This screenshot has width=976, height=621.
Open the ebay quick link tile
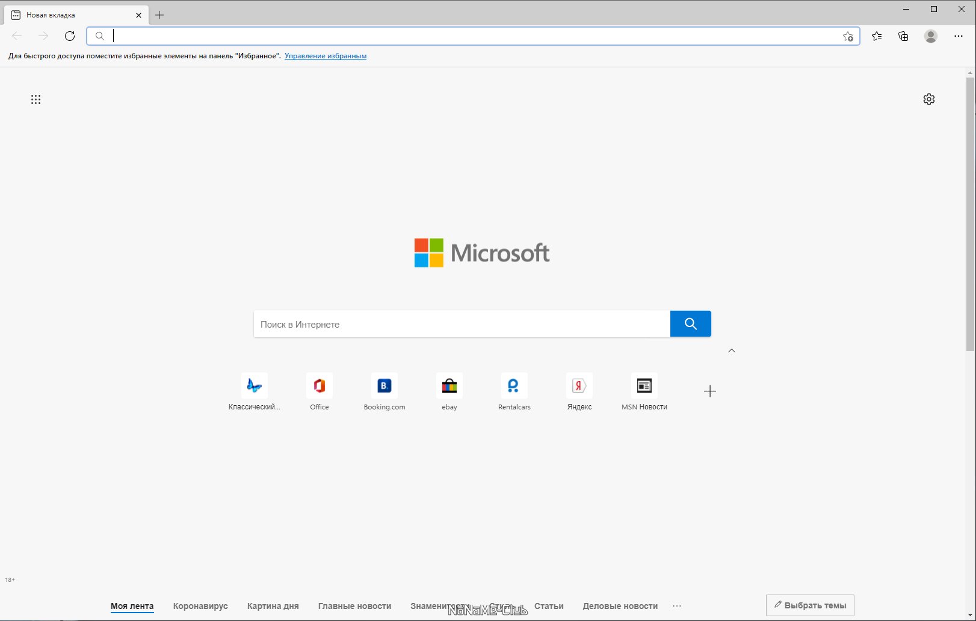449,392
